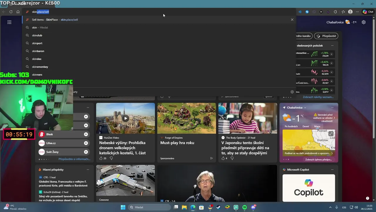Dislike the Nebeské výšiny article
Viewport: 376px width, 212px height.
coord(111,158)
